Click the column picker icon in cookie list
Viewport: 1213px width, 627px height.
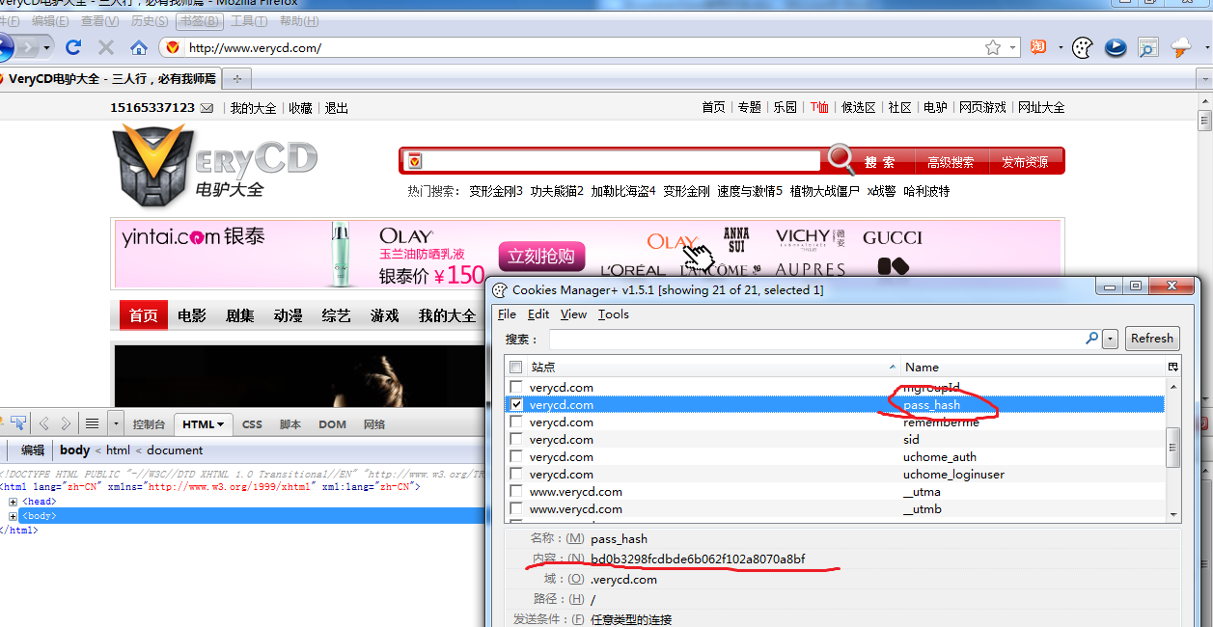point(1172,367)
